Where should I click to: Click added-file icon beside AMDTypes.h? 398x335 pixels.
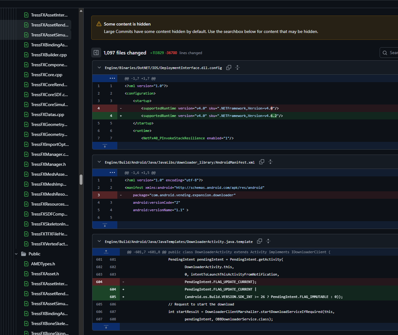[x=26, y=264]
